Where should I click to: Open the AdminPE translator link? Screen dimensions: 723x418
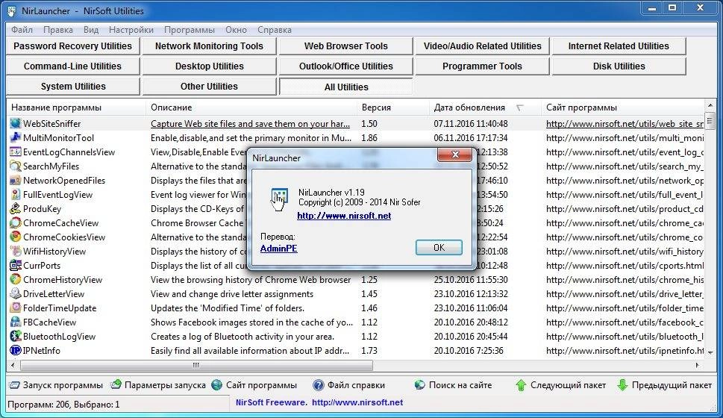278,249
